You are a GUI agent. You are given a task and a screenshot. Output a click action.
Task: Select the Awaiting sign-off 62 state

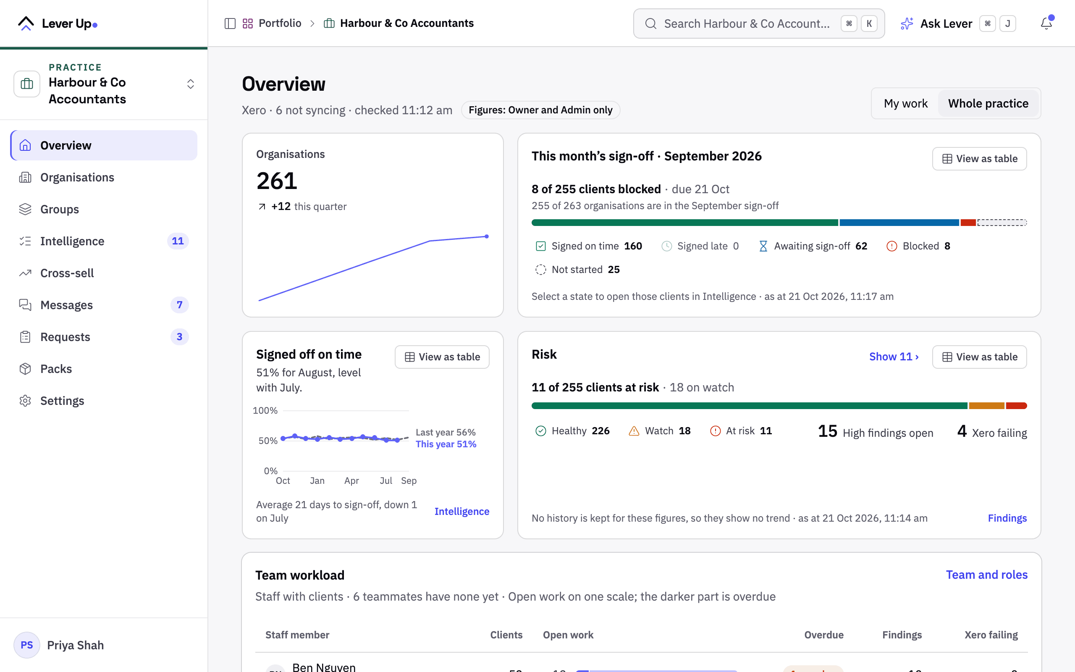[813, 246]
